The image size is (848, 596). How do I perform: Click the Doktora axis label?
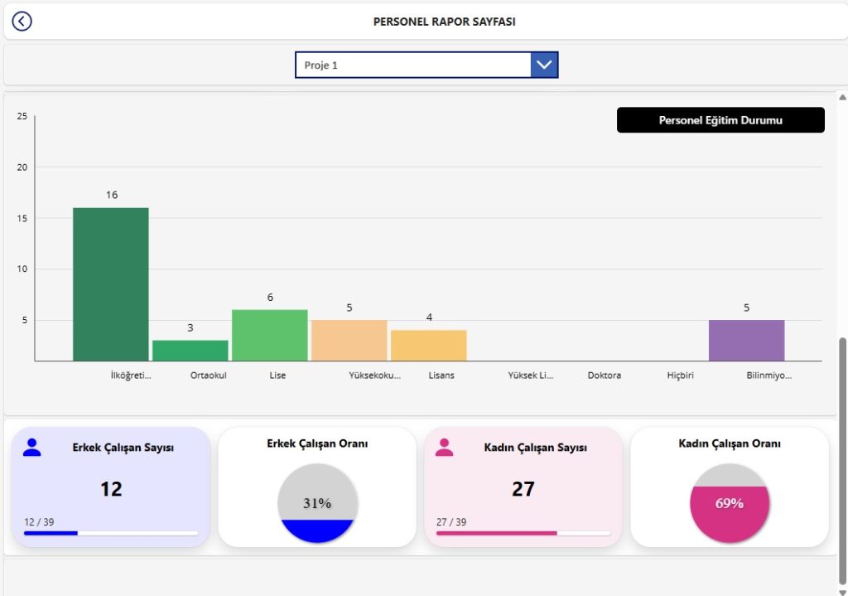pos(604,376)
